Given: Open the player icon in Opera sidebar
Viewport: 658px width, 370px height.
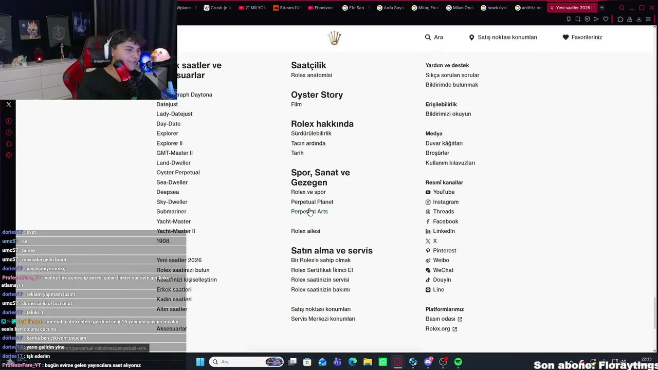Looking at the screenshot, I should [x=9, y=121].
